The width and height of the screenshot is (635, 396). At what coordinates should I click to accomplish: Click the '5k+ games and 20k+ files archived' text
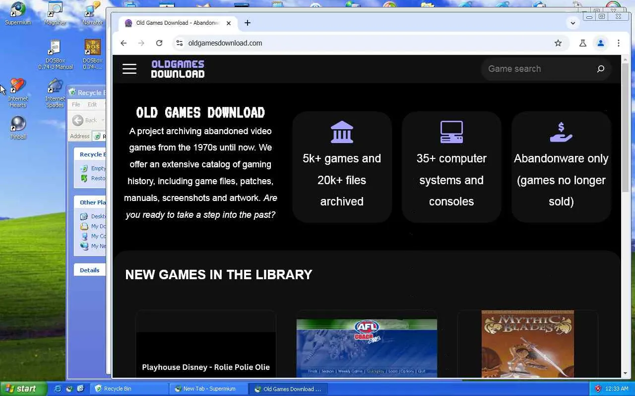coord(342,180)
